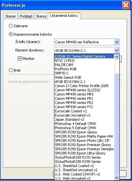Choose Wide Gamut RGB profile
Image resolution: width=132 pixels, height=181 pixels.
pos(84,77)
